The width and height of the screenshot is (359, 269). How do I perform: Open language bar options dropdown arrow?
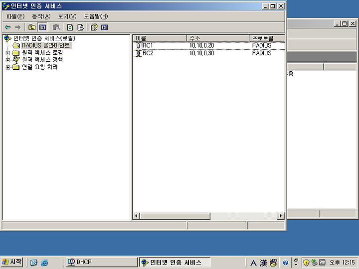pos(296,265)
